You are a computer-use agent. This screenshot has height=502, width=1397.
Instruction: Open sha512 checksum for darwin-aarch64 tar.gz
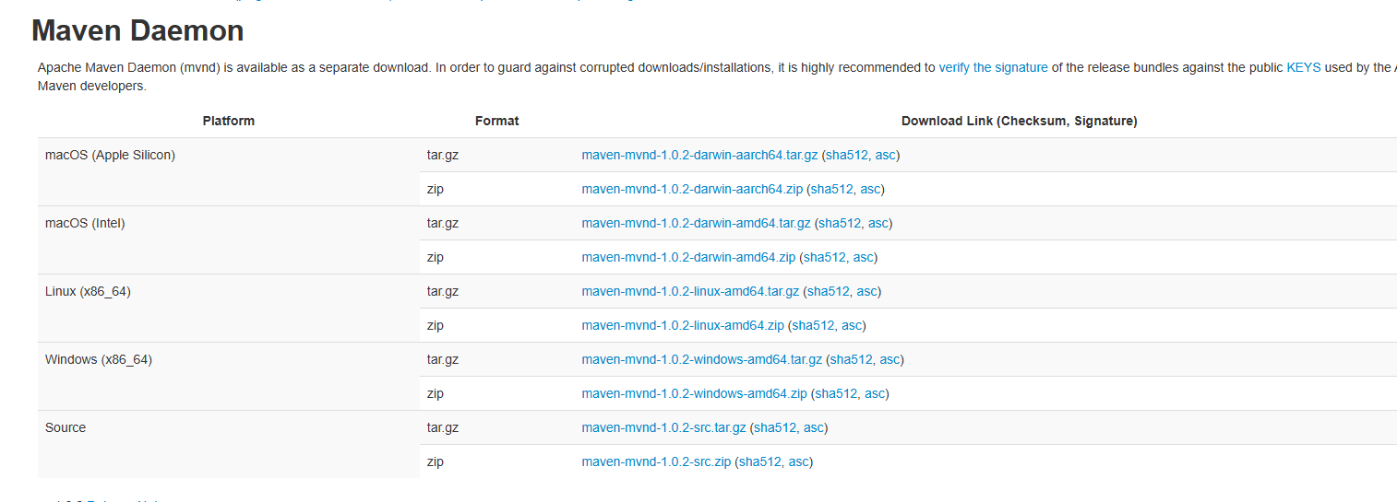click(847, 155)
